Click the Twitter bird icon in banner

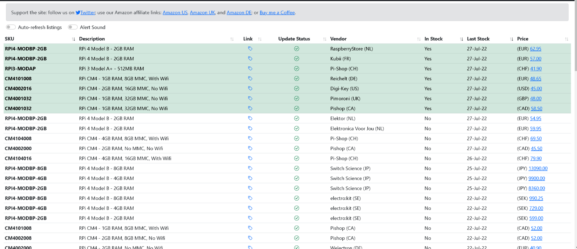[78, 13]
